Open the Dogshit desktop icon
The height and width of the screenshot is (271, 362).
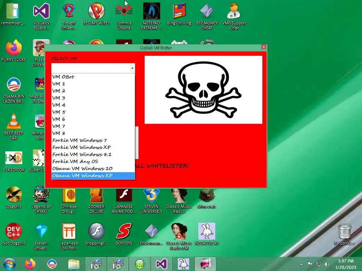click(14, 198)
